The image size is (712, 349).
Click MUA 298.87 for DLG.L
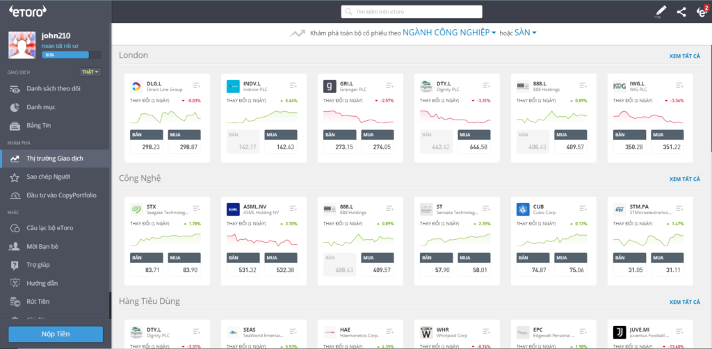point(184,141)
